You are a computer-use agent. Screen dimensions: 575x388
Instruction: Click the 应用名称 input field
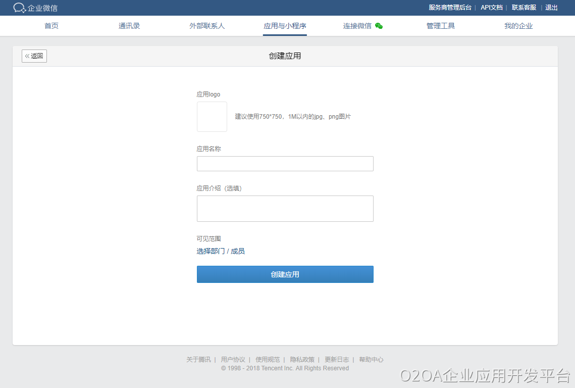click(x=285, y=164)
